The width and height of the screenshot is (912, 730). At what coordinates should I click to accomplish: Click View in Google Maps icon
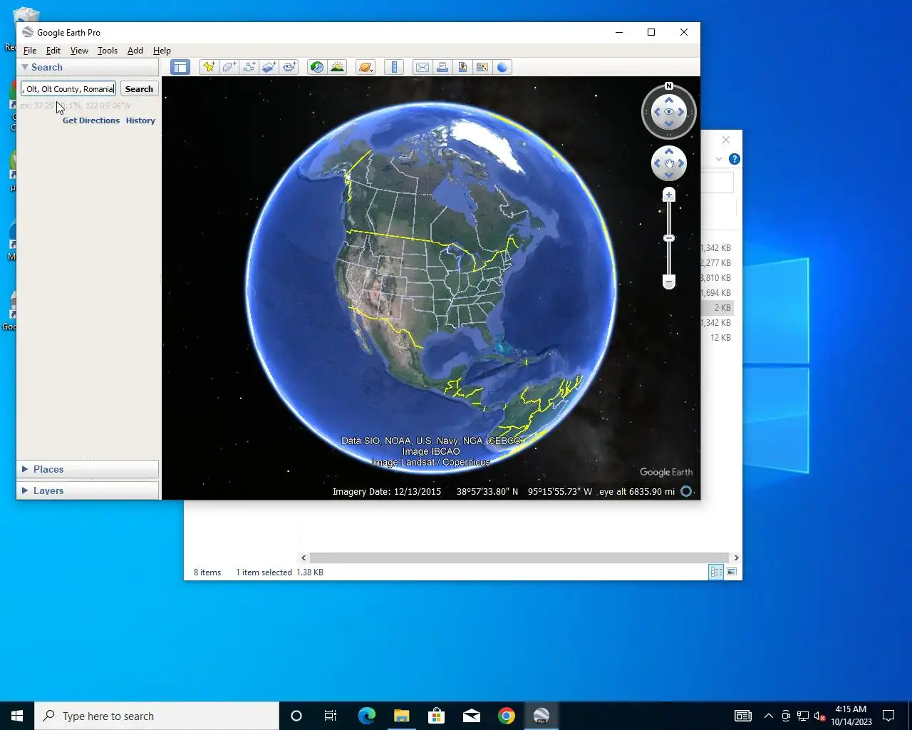(482, 67)
